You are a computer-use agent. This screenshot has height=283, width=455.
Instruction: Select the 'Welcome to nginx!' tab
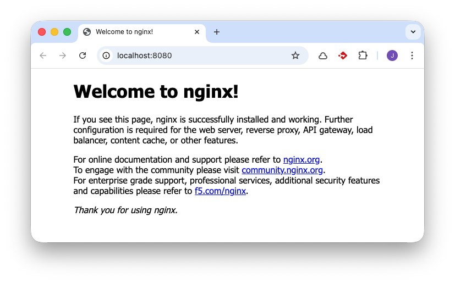coord(142,33)
